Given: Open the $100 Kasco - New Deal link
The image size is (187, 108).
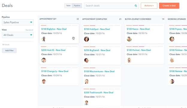Looking at the screenshot, I should (x=138, y=29).
